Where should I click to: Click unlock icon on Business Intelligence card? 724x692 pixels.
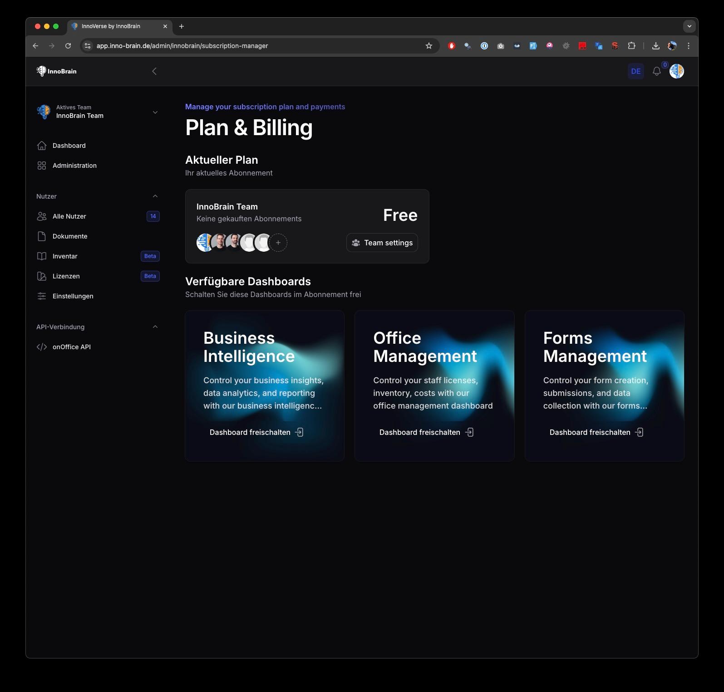click(x=299, y=432)
